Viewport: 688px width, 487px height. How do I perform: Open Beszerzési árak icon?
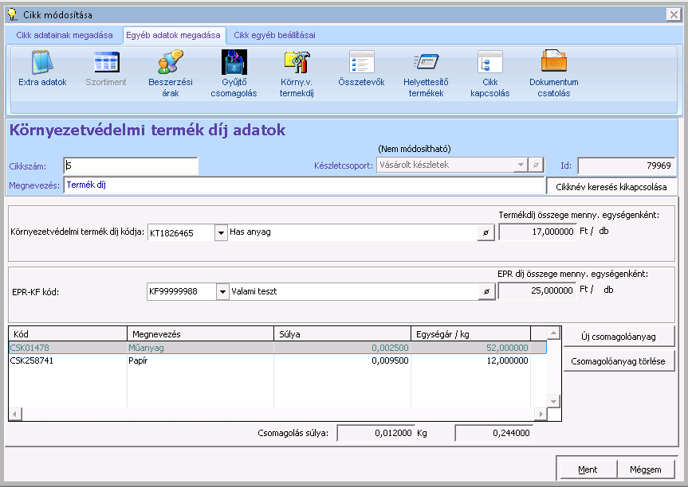point(171,62)
